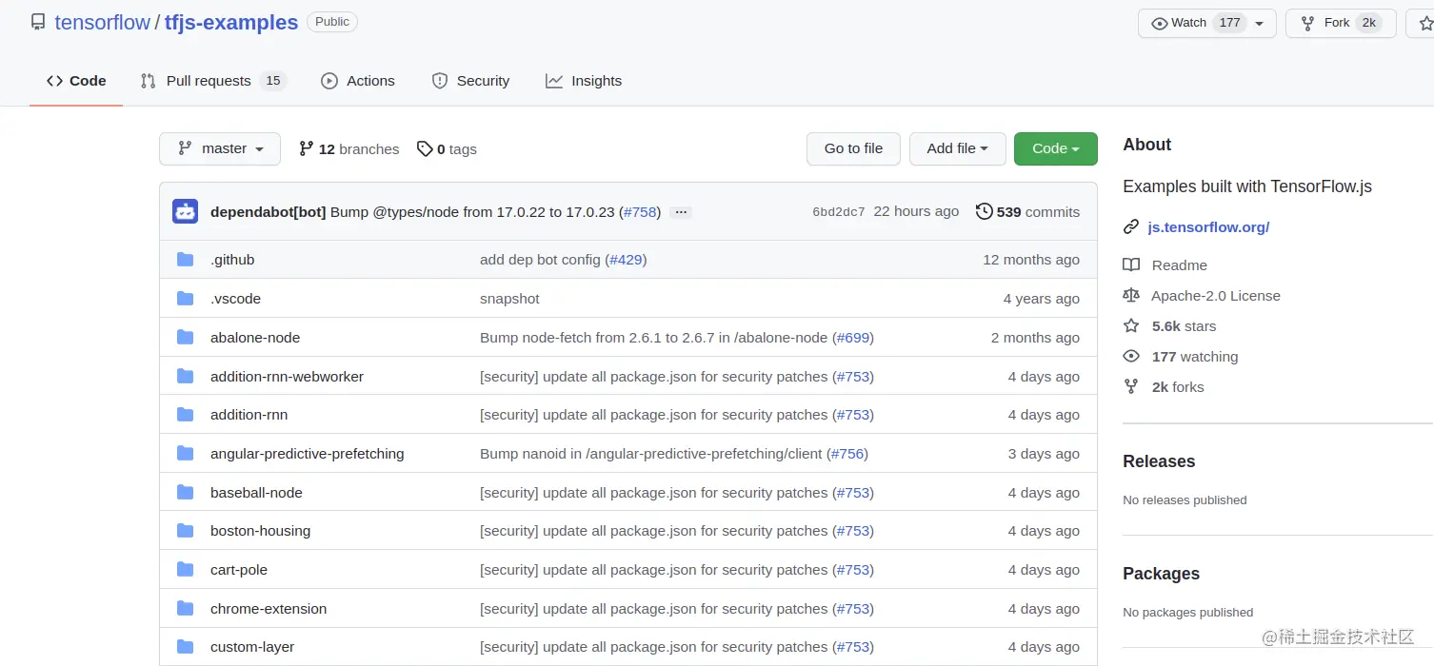The image size is (1434, 666).
Task: Click the .github folder icon
Action: point(186,260)
